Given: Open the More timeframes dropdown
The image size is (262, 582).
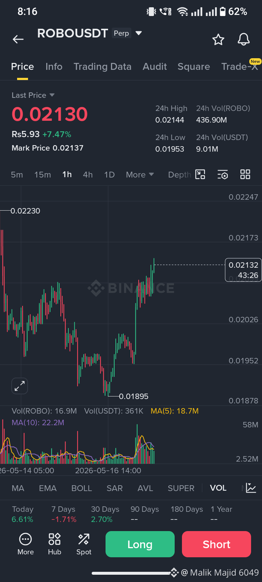Looking at the screenshot, I should click(x=140, y=175).
